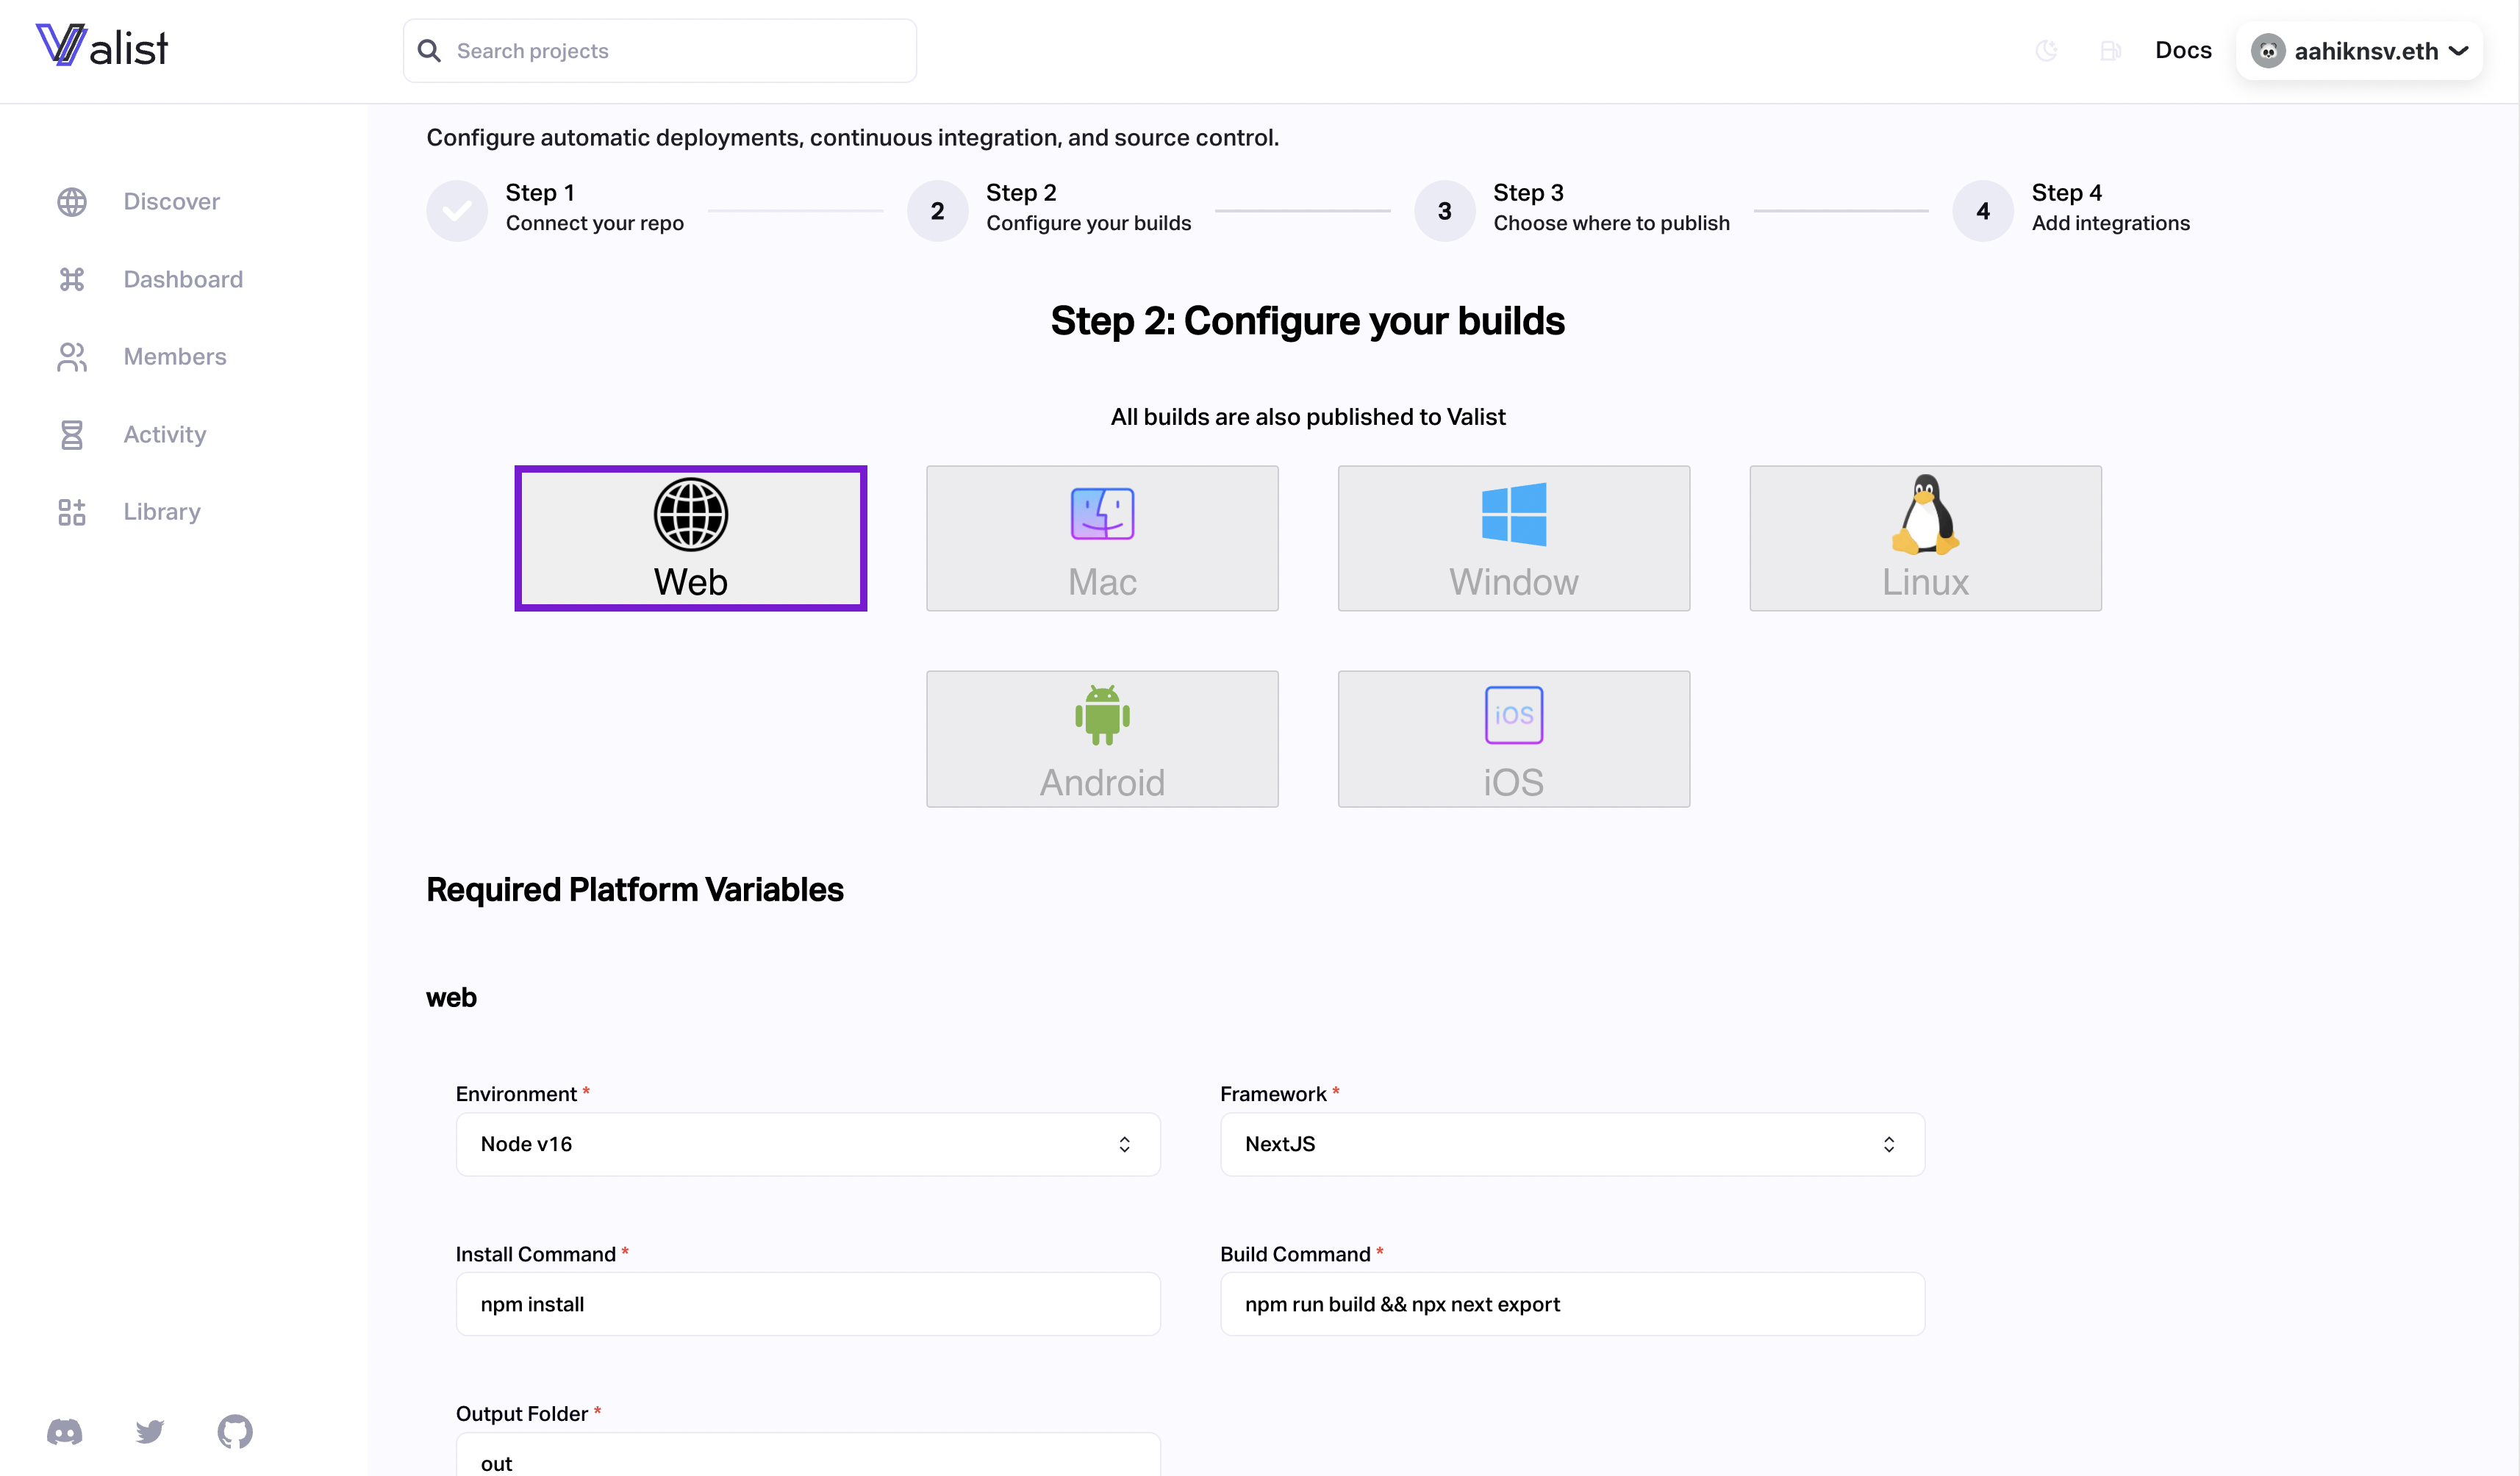Expand the Framework NextJS dropdown
The height and width of the screenshot is (1476, 2520).
(1571, 1144)
